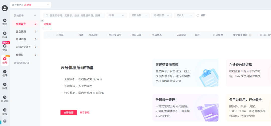Click the 绑定店铺 column header
Screen dimensions: 271x126
point(137,35)
